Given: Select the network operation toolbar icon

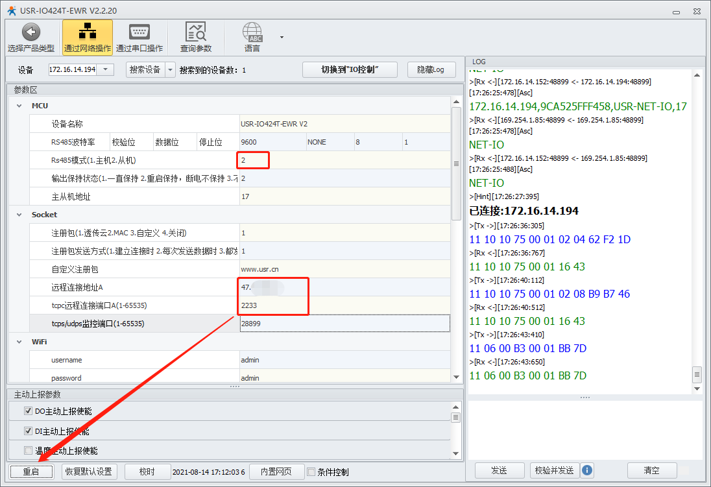Looking at the screenshot, I should click(x=87, y=37).
